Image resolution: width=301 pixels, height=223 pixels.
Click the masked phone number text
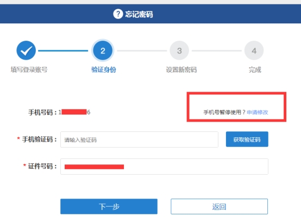pos(74,112)
